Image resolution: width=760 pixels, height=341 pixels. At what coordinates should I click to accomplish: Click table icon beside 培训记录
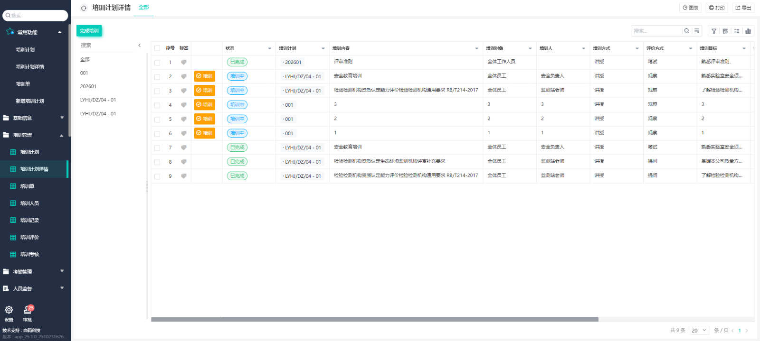click(x=13, y=221)
